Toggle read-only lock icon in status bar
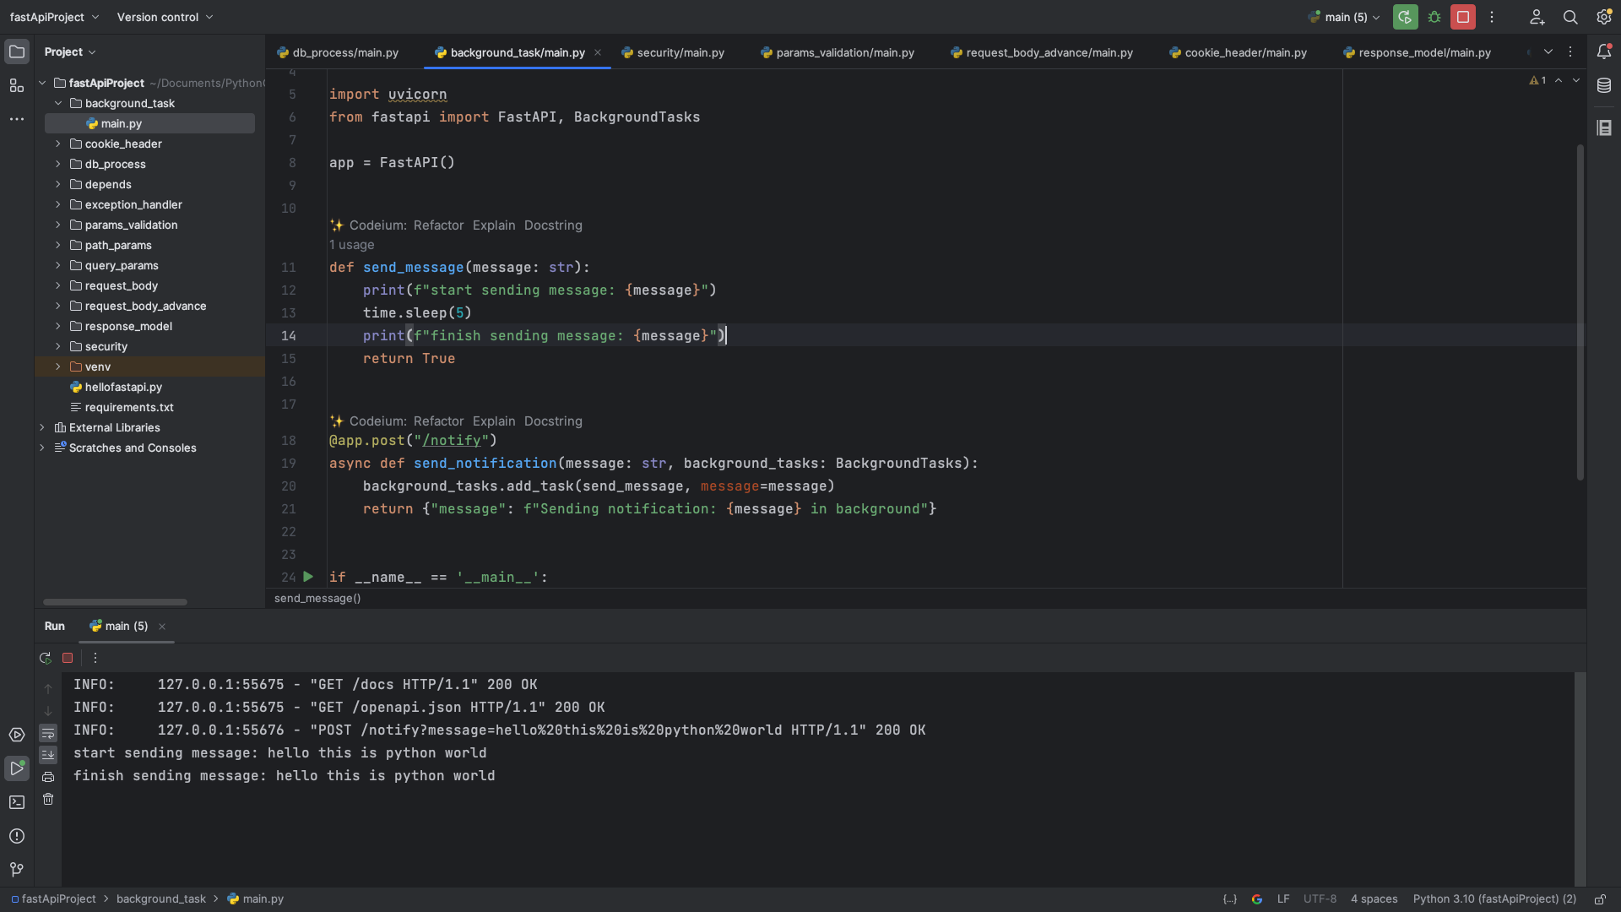1621x912 pixels. (1600, 899)
